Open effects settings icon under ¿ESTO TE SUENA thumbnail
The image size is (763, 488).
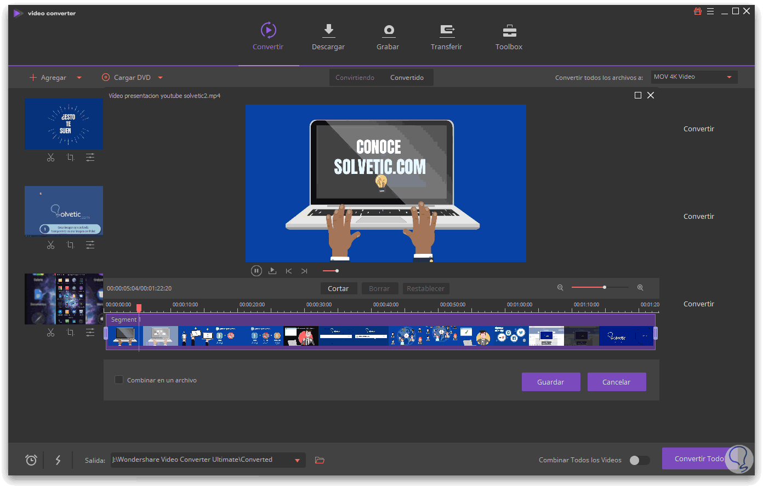(x=90, y=158)
